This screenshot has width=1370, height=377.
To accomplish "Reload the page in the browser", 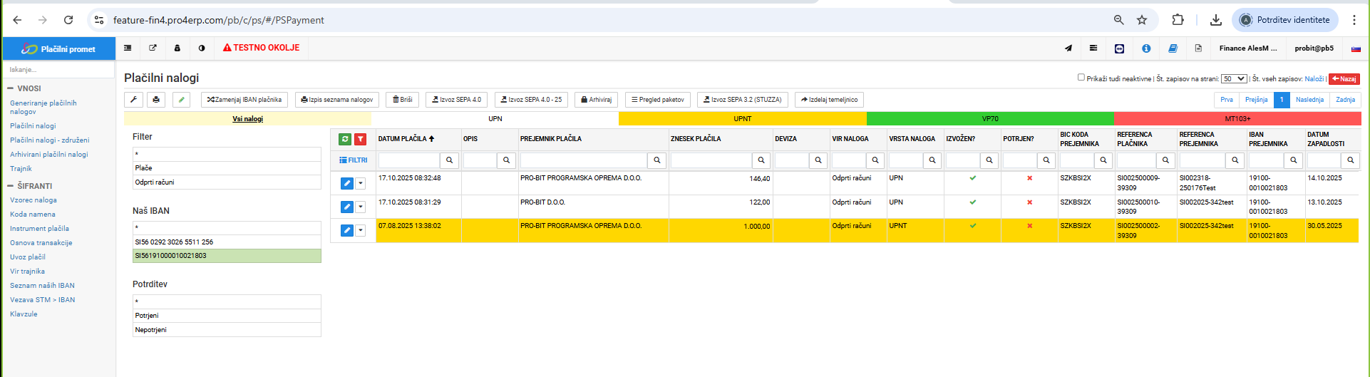I will pyautogui.click(x=68, y=20).
